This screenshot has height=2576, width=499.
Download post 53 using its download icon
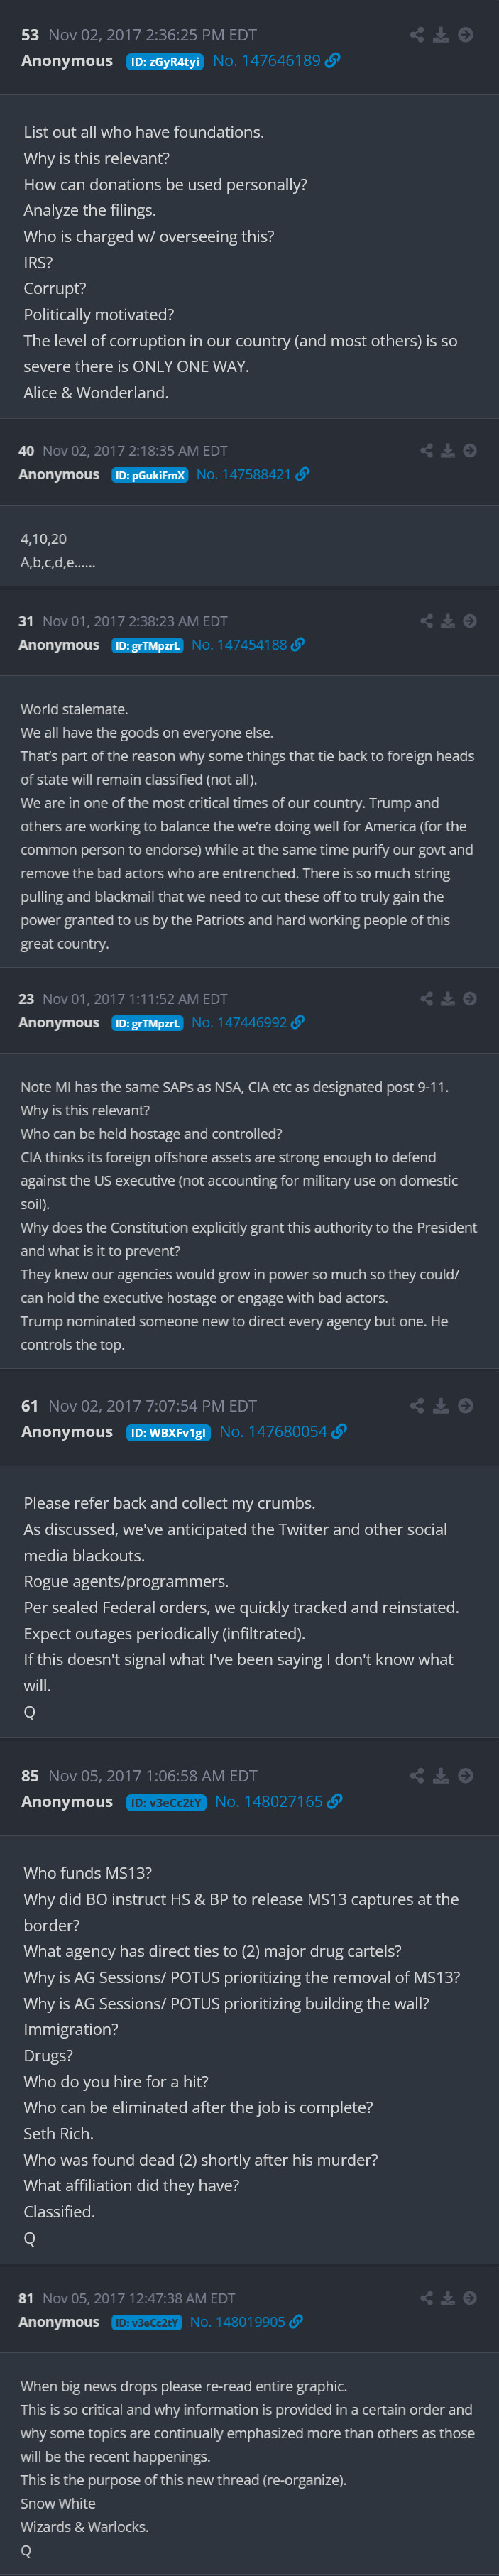pyautogui.click(x=441, y=35)
